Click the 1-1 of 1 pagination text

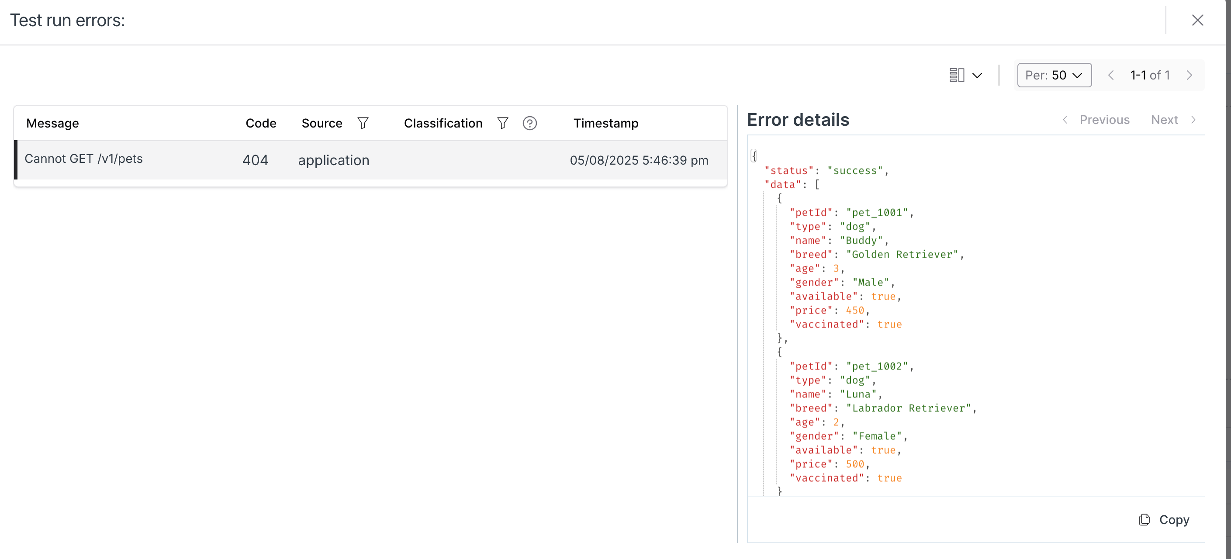tap(1150, 75)
